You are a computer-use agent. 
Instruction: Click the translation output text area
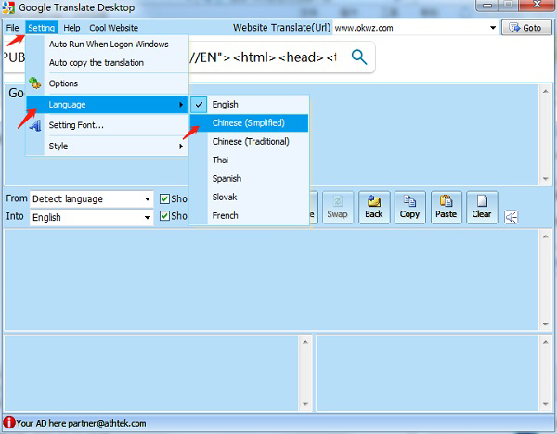tap(272, 280)
